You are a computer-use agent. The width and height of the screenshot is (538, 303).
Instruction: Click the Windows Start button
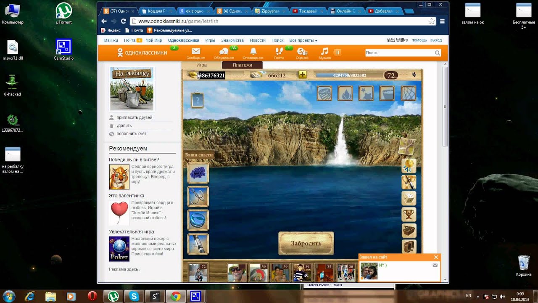(x=9, y=296)
